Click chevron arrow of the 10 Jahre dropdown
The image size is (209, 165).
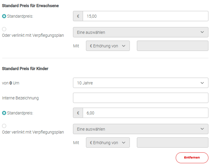coord(203,83)
